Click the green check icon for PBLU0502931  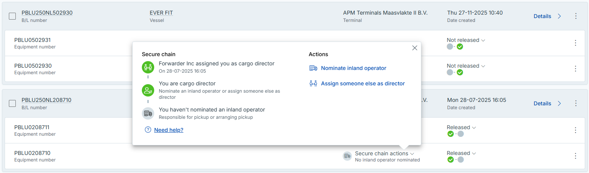tap(460, 47)
